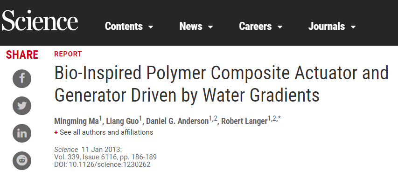Image resolution: width=398 pixels, height=178 pixels.
Task: Open author Mingming Ma link
Action: coord(77,121)
